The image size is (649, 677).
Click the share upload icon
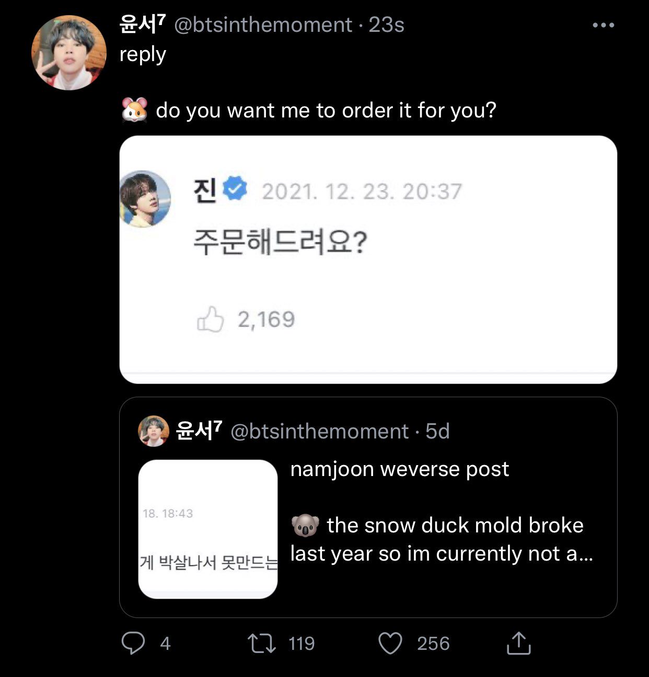point(518,643)
